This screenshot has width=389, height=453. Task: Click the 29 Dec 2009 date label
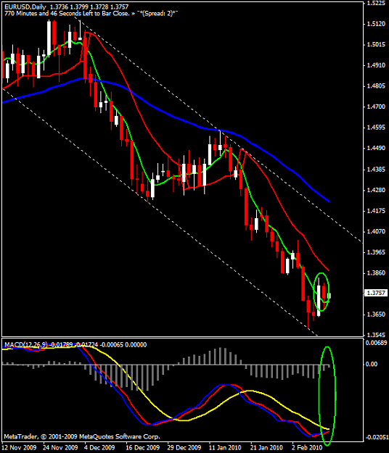[x=184, y=447]
